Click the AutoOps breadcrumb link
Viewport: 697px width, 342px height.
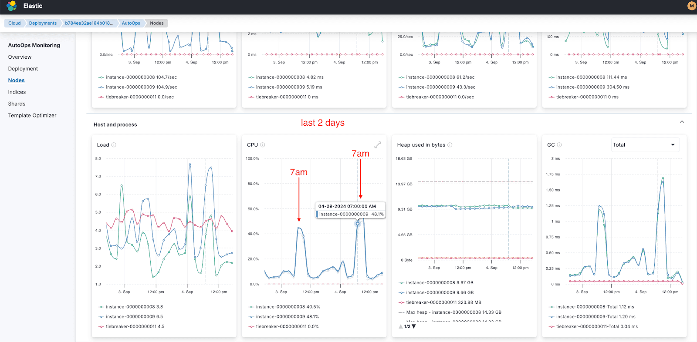[131, 23]
